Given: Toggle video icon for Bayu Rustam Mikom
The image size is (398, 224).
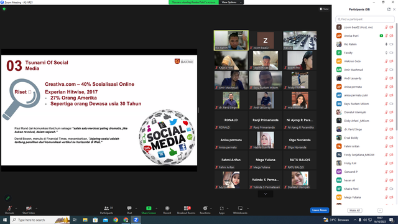Looking at the screenshot, I should [391, 104].
